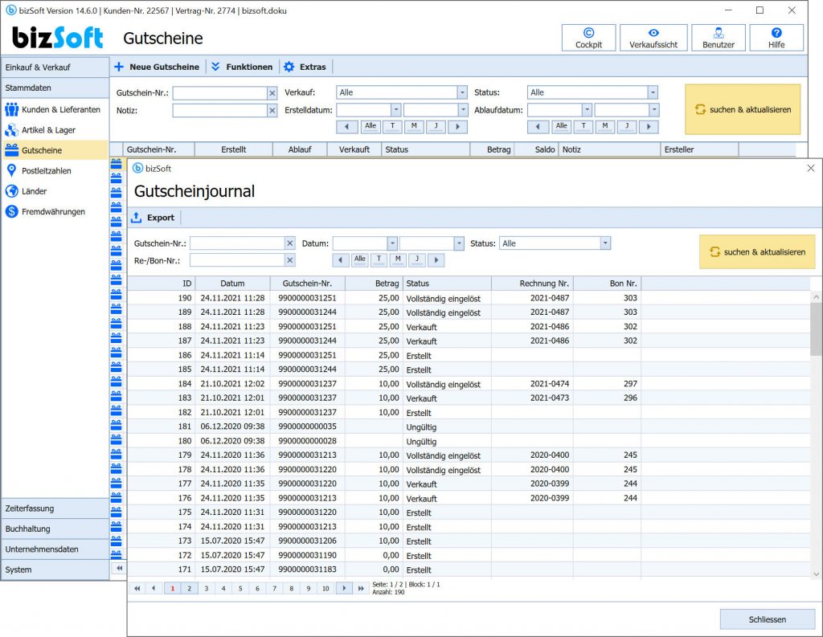Open the second Ablaufdatum date picker
This screenshot has width=823, height=637.
(654, 110)
